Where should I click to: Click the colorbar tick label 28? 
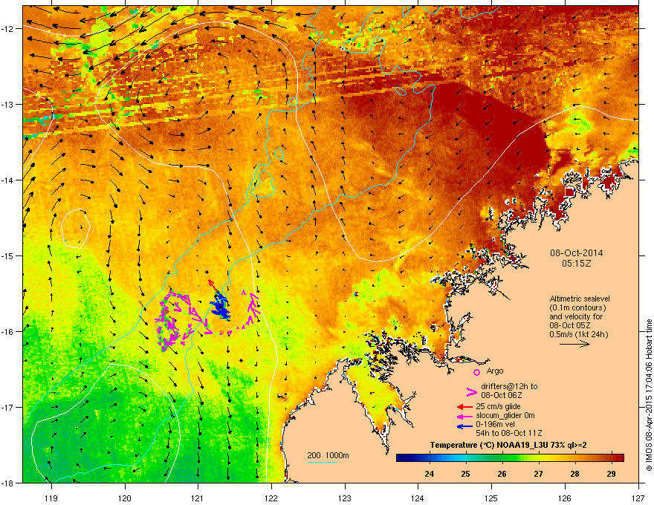(x=574, y=474)
